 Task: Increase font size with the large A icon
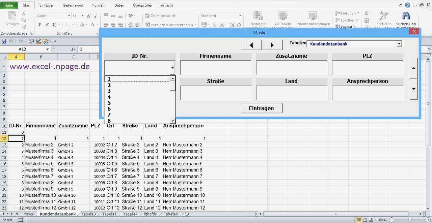point(89,16)
